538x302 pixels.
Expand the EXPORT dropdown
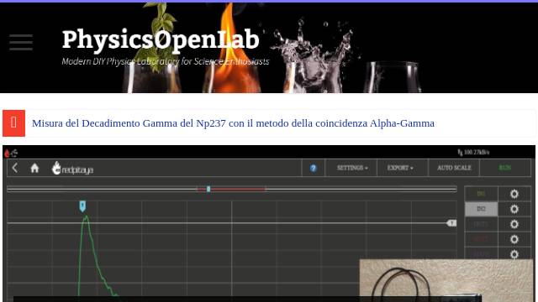[x=400, y=168]
